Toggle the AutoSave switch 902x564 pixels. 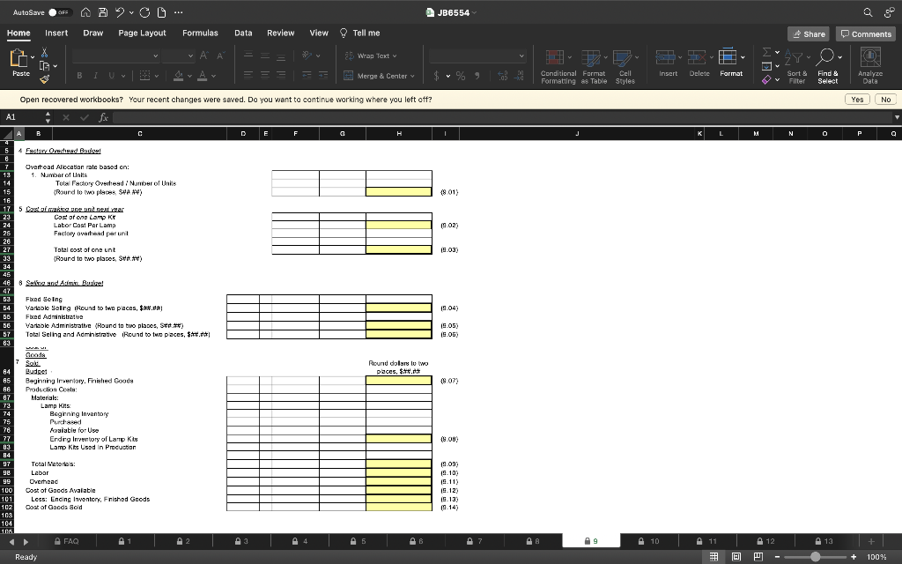(x=60, y=12)
